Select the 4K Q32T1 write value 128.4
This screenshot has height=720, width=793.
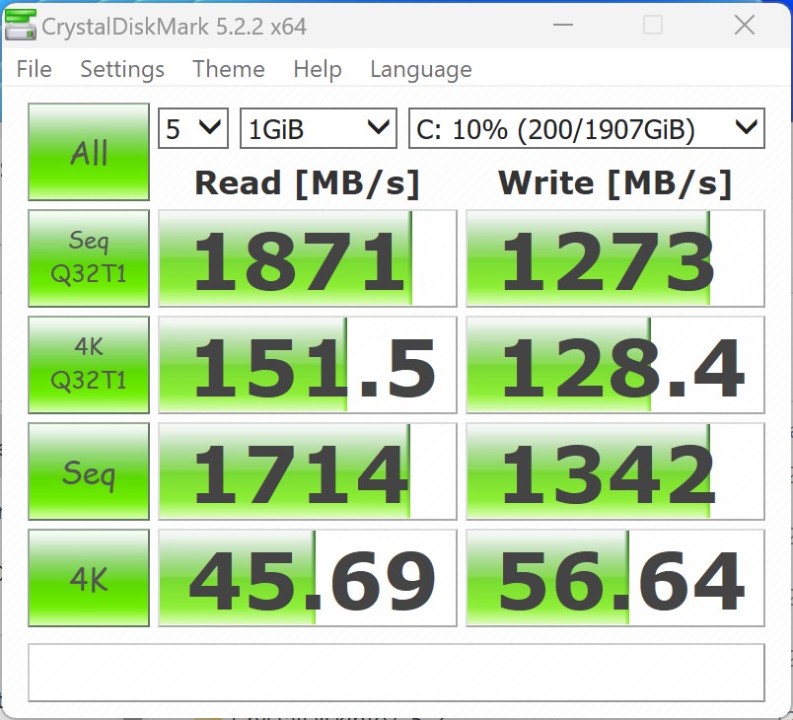(x=615, y=365)
